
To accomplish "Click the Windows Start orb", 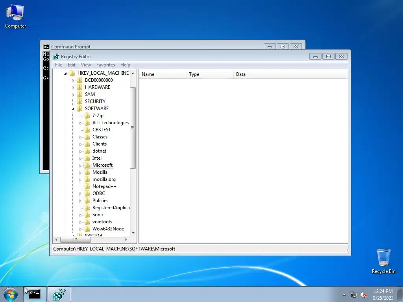I will pos(11,294).
